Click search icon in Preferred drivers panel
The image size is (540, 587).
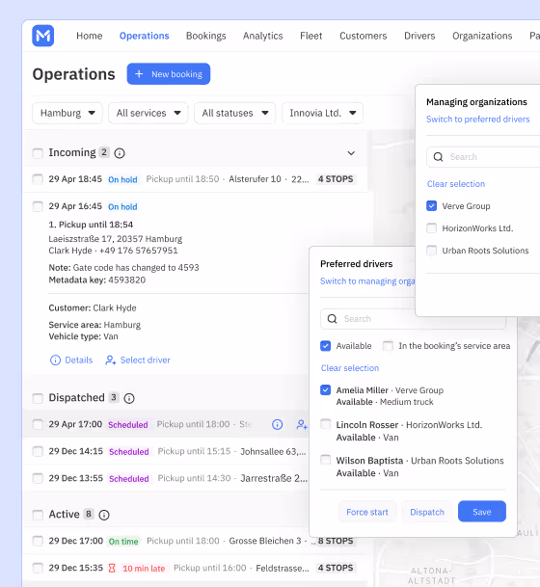(x=332, y=319)
